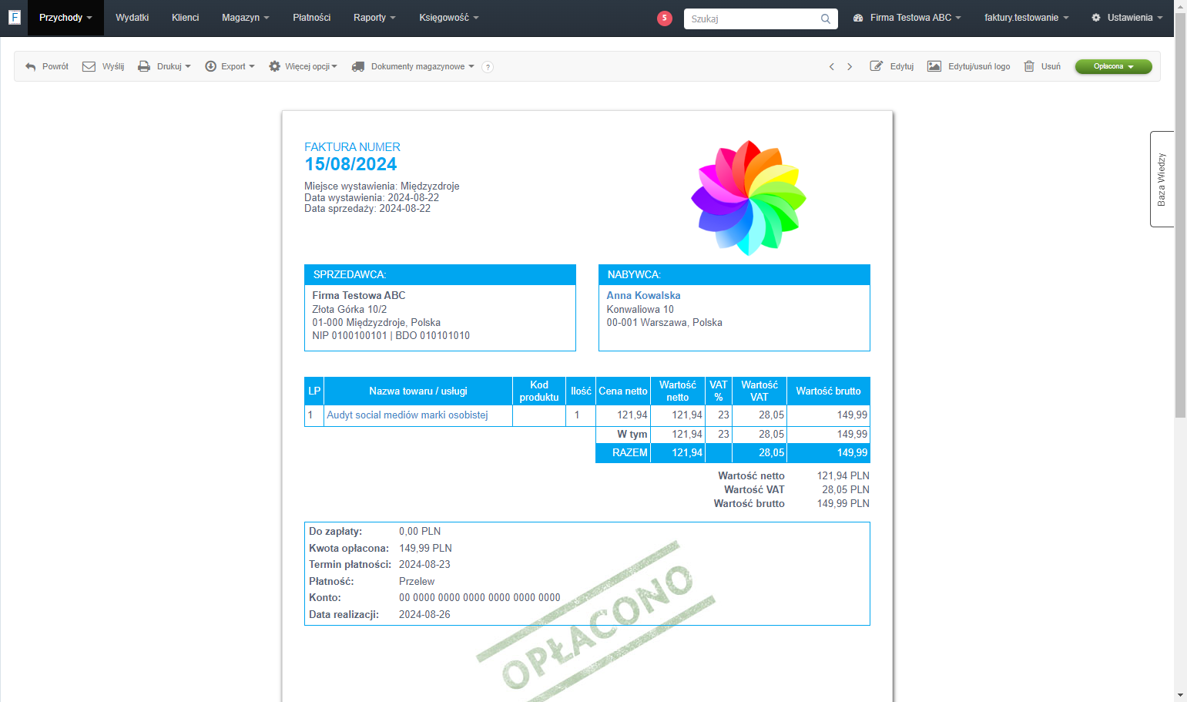Click the Edytuj/usuń logo label
Screen dimensions: 1187x702
pos(979,67)
